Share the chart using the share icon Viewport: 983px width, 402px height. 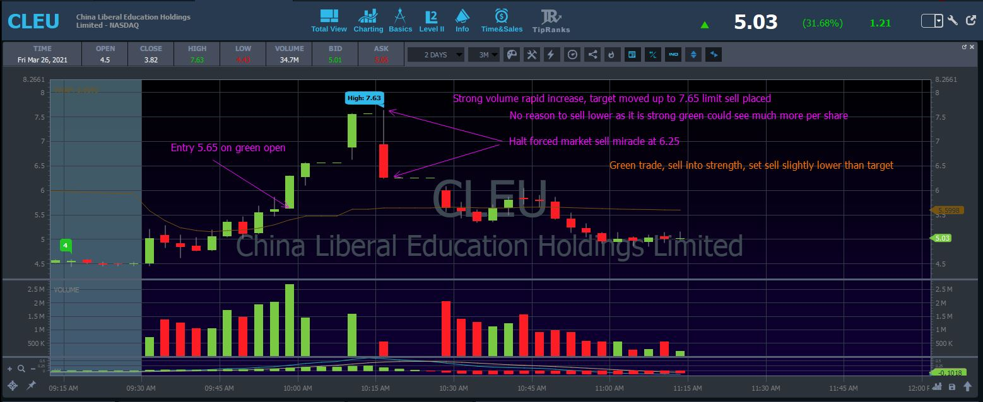(592, 55)
